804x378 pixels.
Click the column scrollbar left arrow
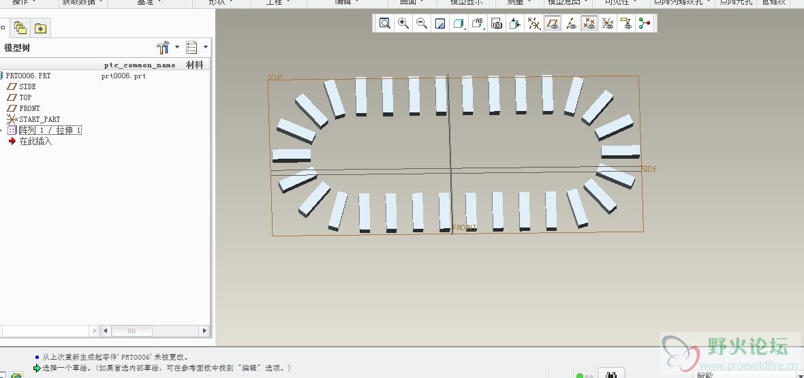tap(105, 331)
